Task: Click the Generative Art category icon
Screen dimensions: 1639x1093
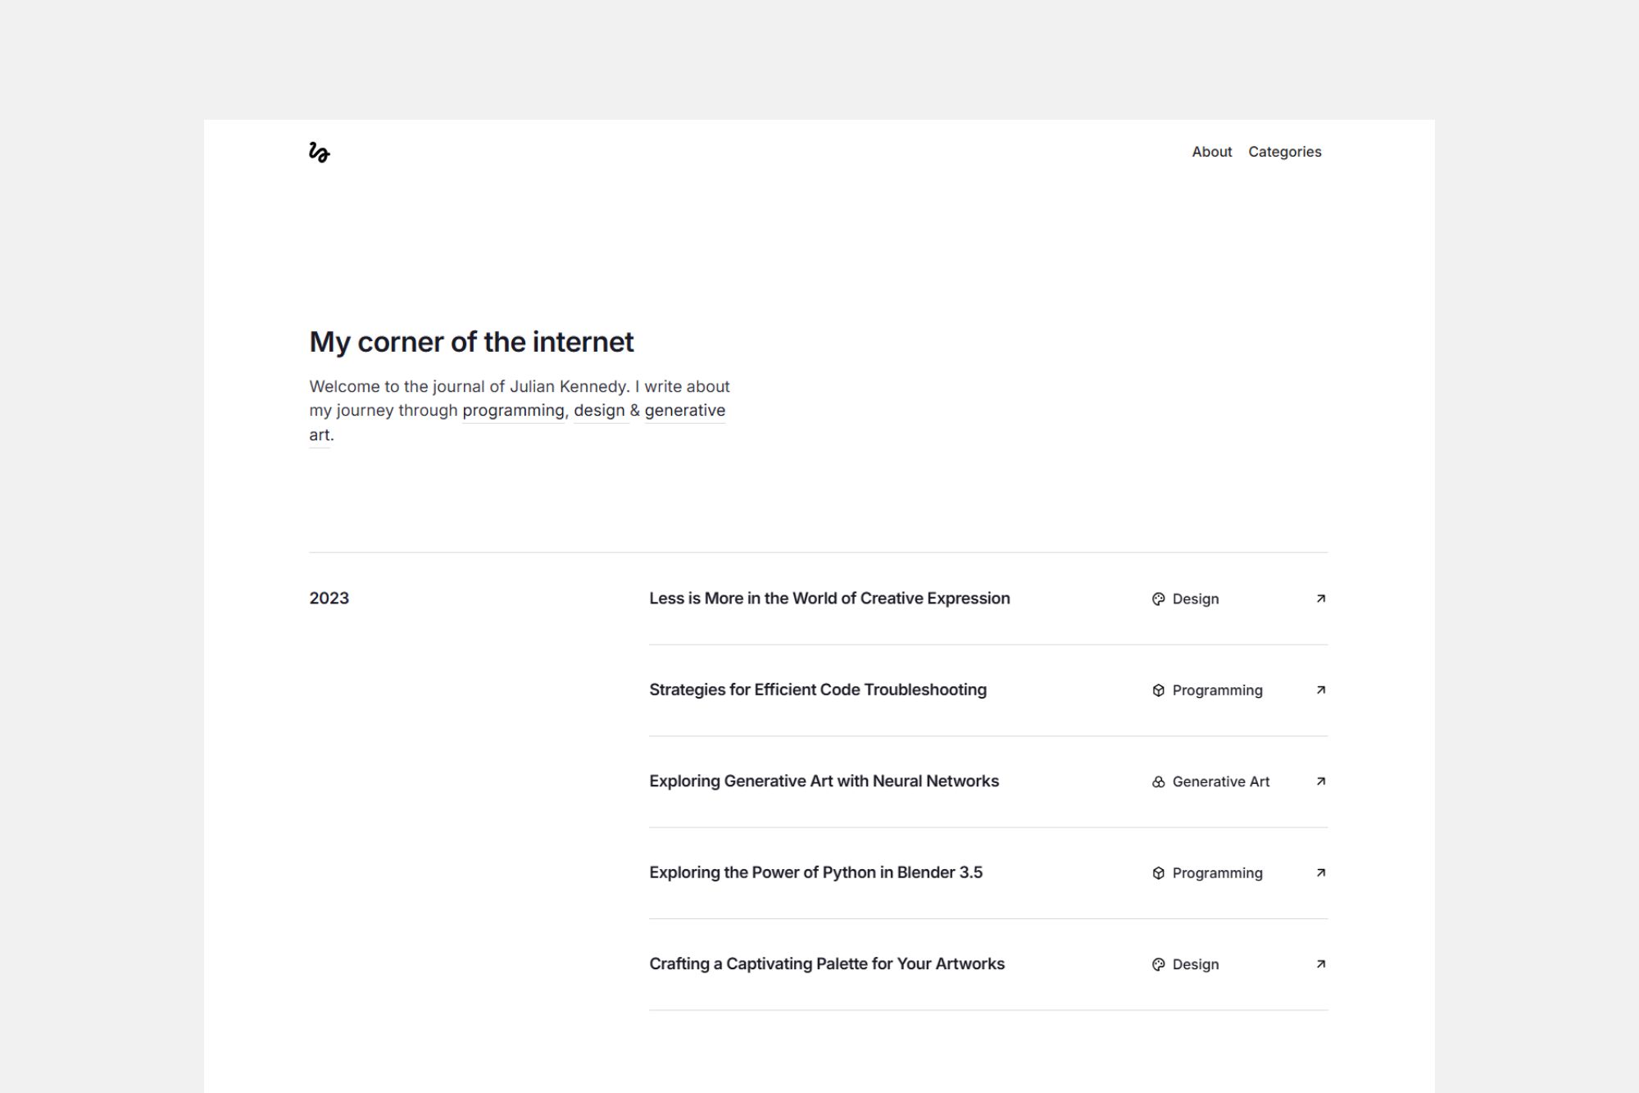Action: tap(1158, 782)
